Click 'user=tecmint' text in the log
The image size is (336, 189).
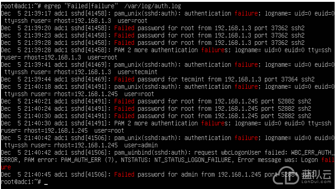[x=138, y=72]
